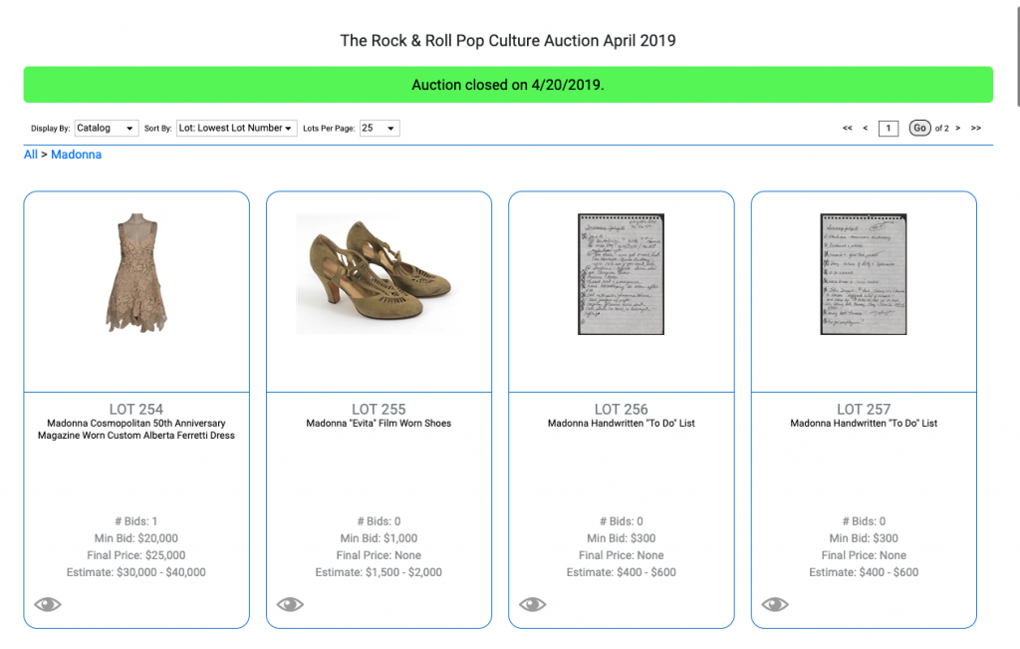Click the eye icon on Lot 254
This screenshot has width=1020, height=649.
48,604
